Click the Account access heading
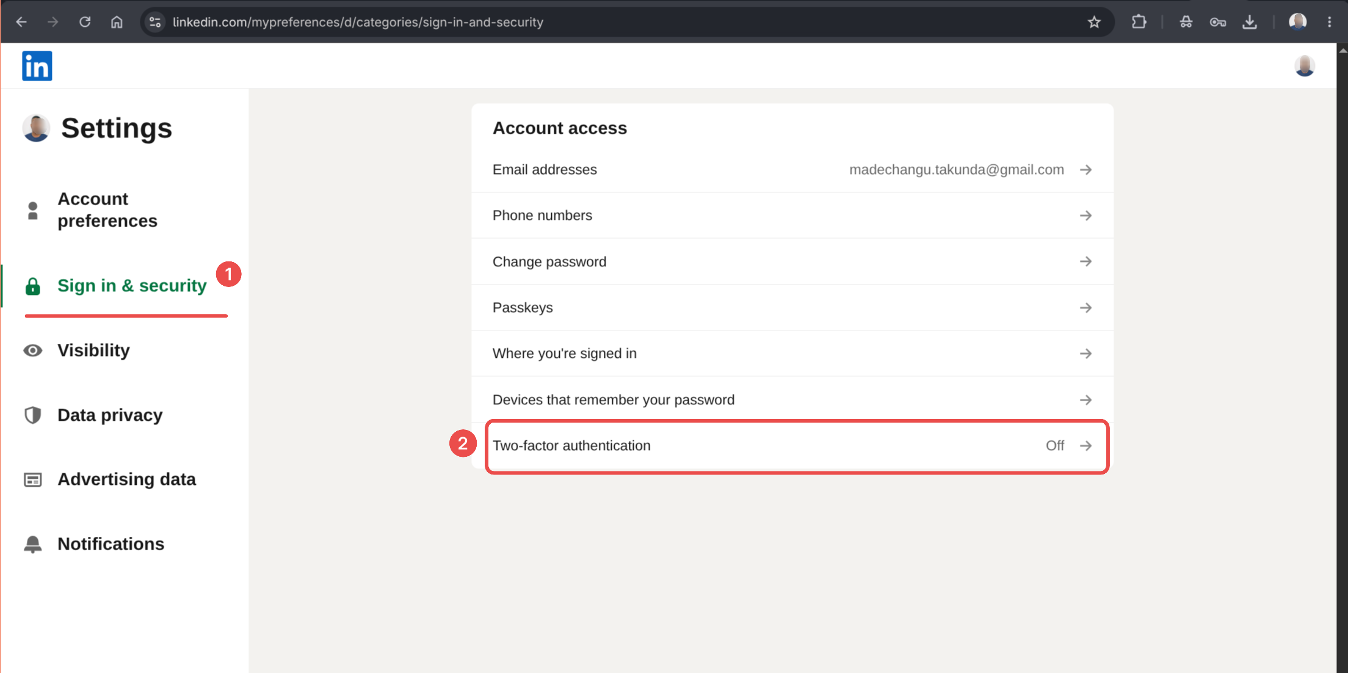1348x673 pixels. point(560,128)
